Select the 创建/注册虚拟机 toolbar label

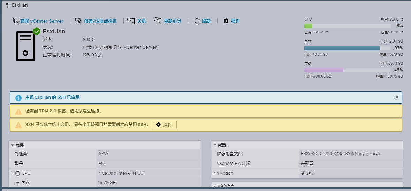tap(100, 21)
